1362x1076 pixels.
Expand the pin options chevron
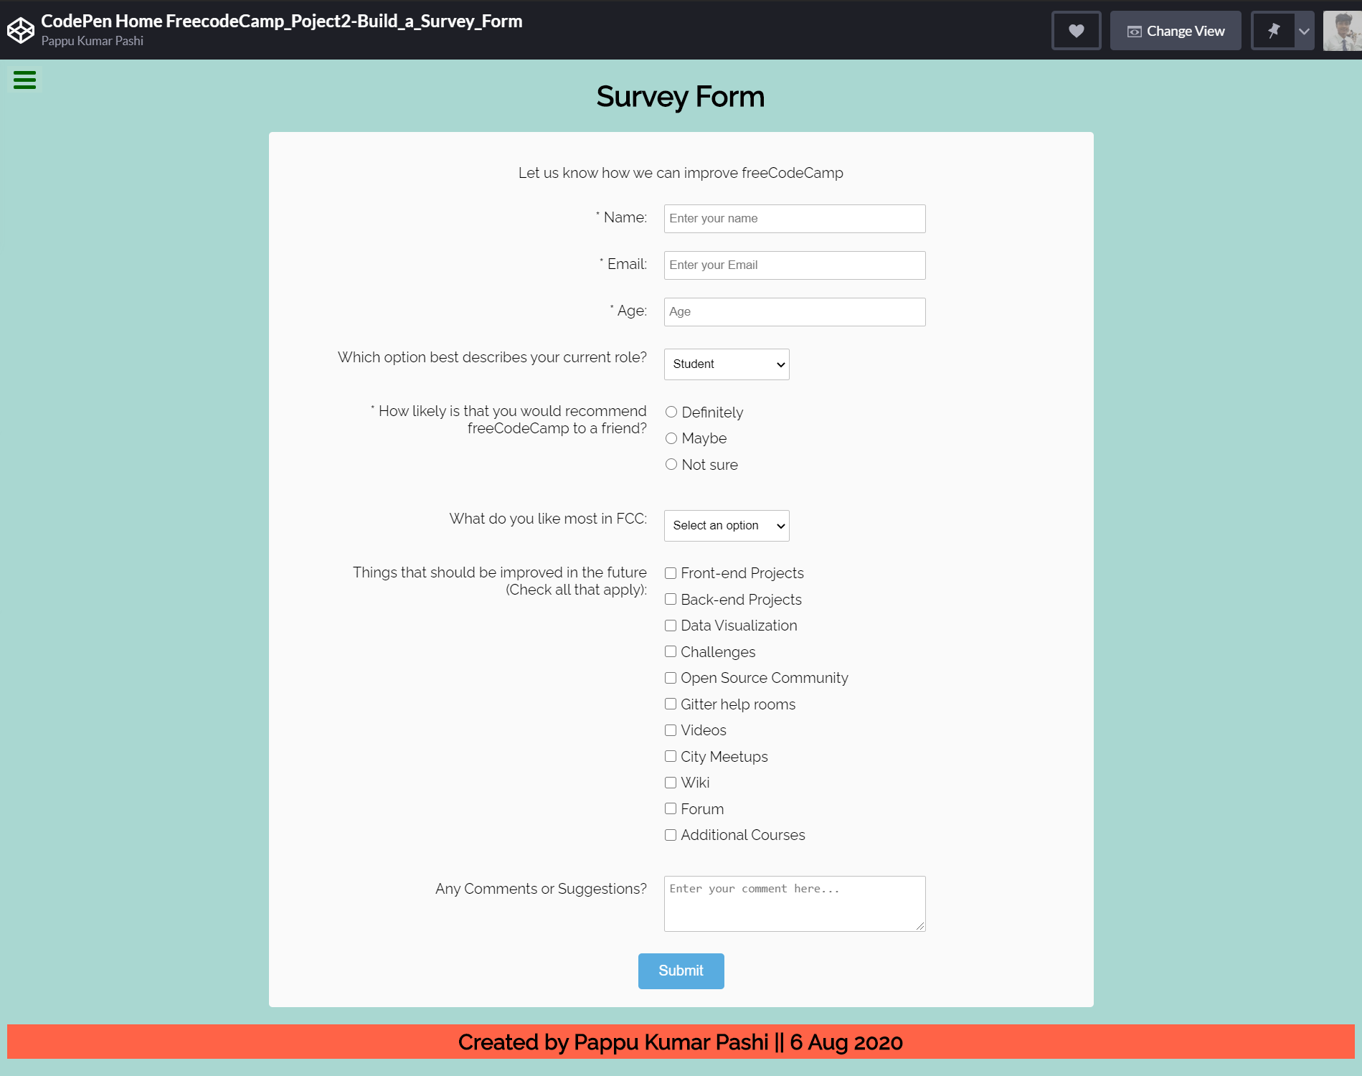click(1305, 31)
